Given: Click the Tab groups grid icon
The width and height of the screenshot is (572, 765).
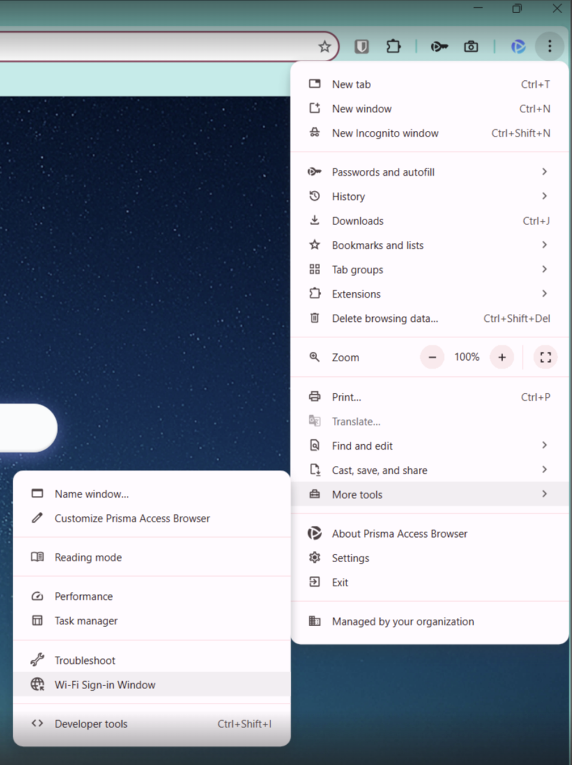Looking at the screenshot, I should (x=315, y=269).
